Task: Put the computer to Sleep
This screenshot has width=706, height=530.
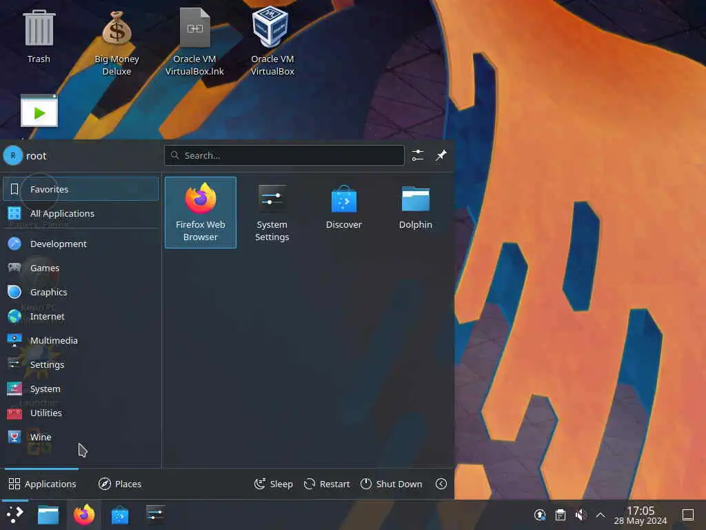Action: (x=273, y=484)
